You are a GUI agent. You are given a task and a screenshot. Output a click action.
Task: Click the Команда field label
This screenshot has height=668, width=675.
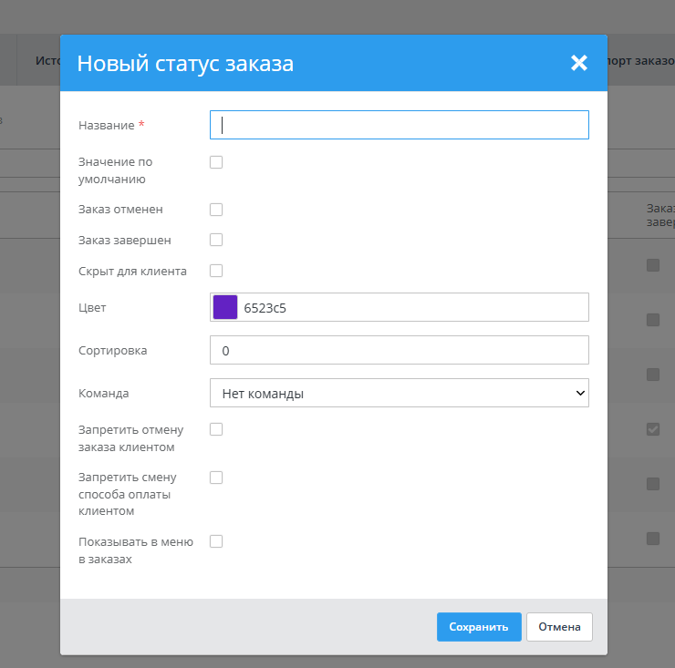tap(104, 393)
